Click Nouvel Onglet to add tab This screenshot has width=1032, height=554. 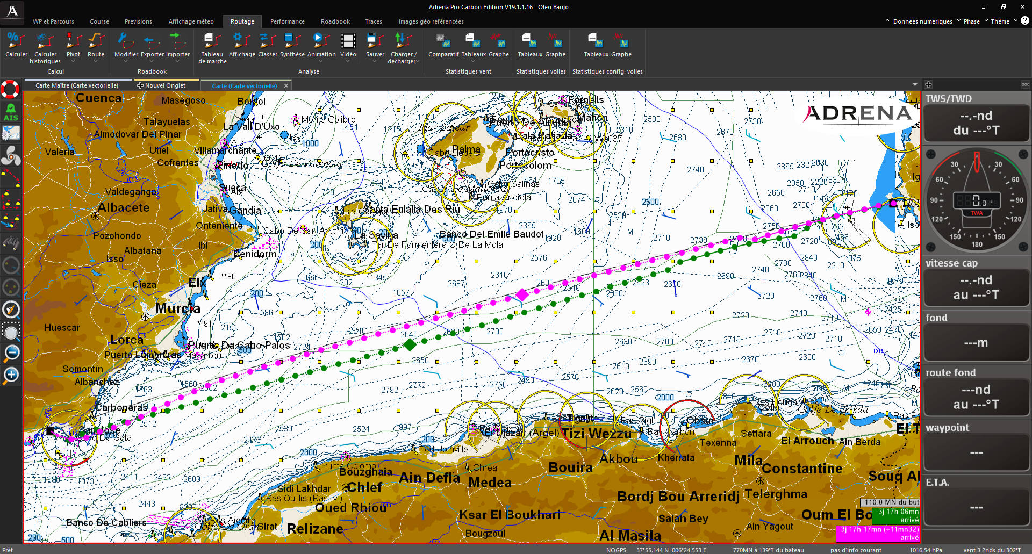point(161,85)
